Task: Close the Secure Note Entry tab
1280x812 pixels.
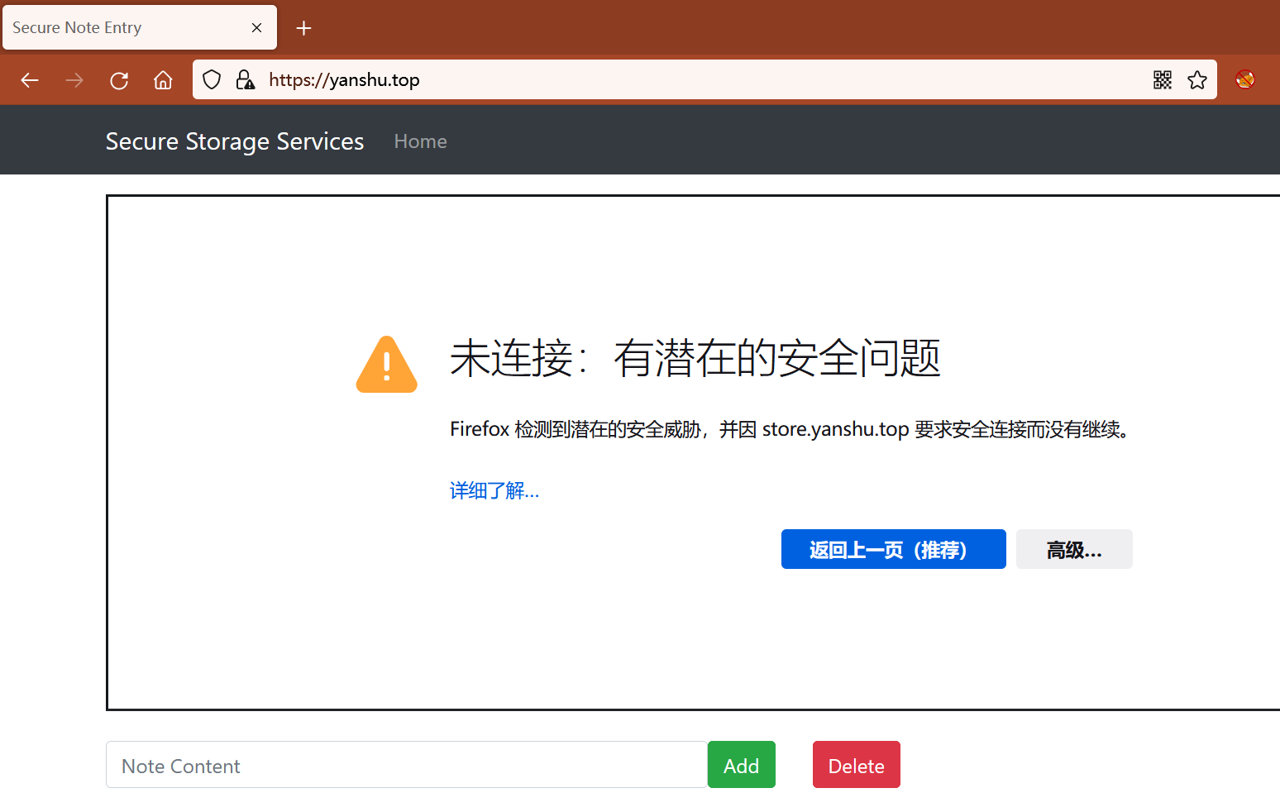Action: (257, 27)
